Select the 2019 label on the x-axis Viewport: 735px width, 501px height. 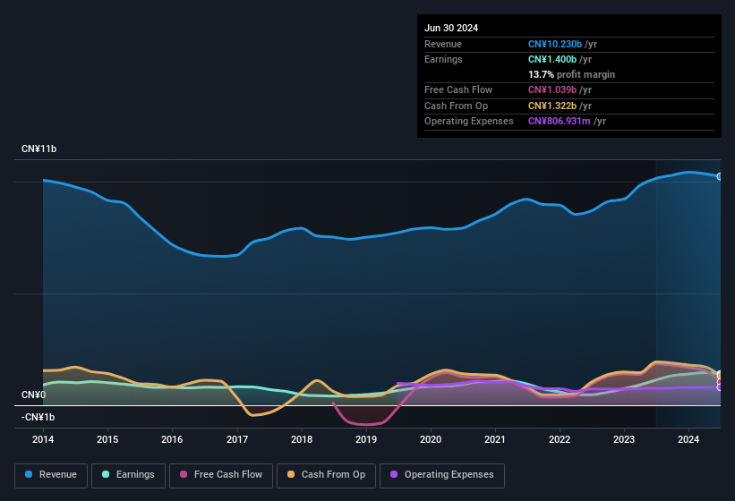click(x=366, y=439)
